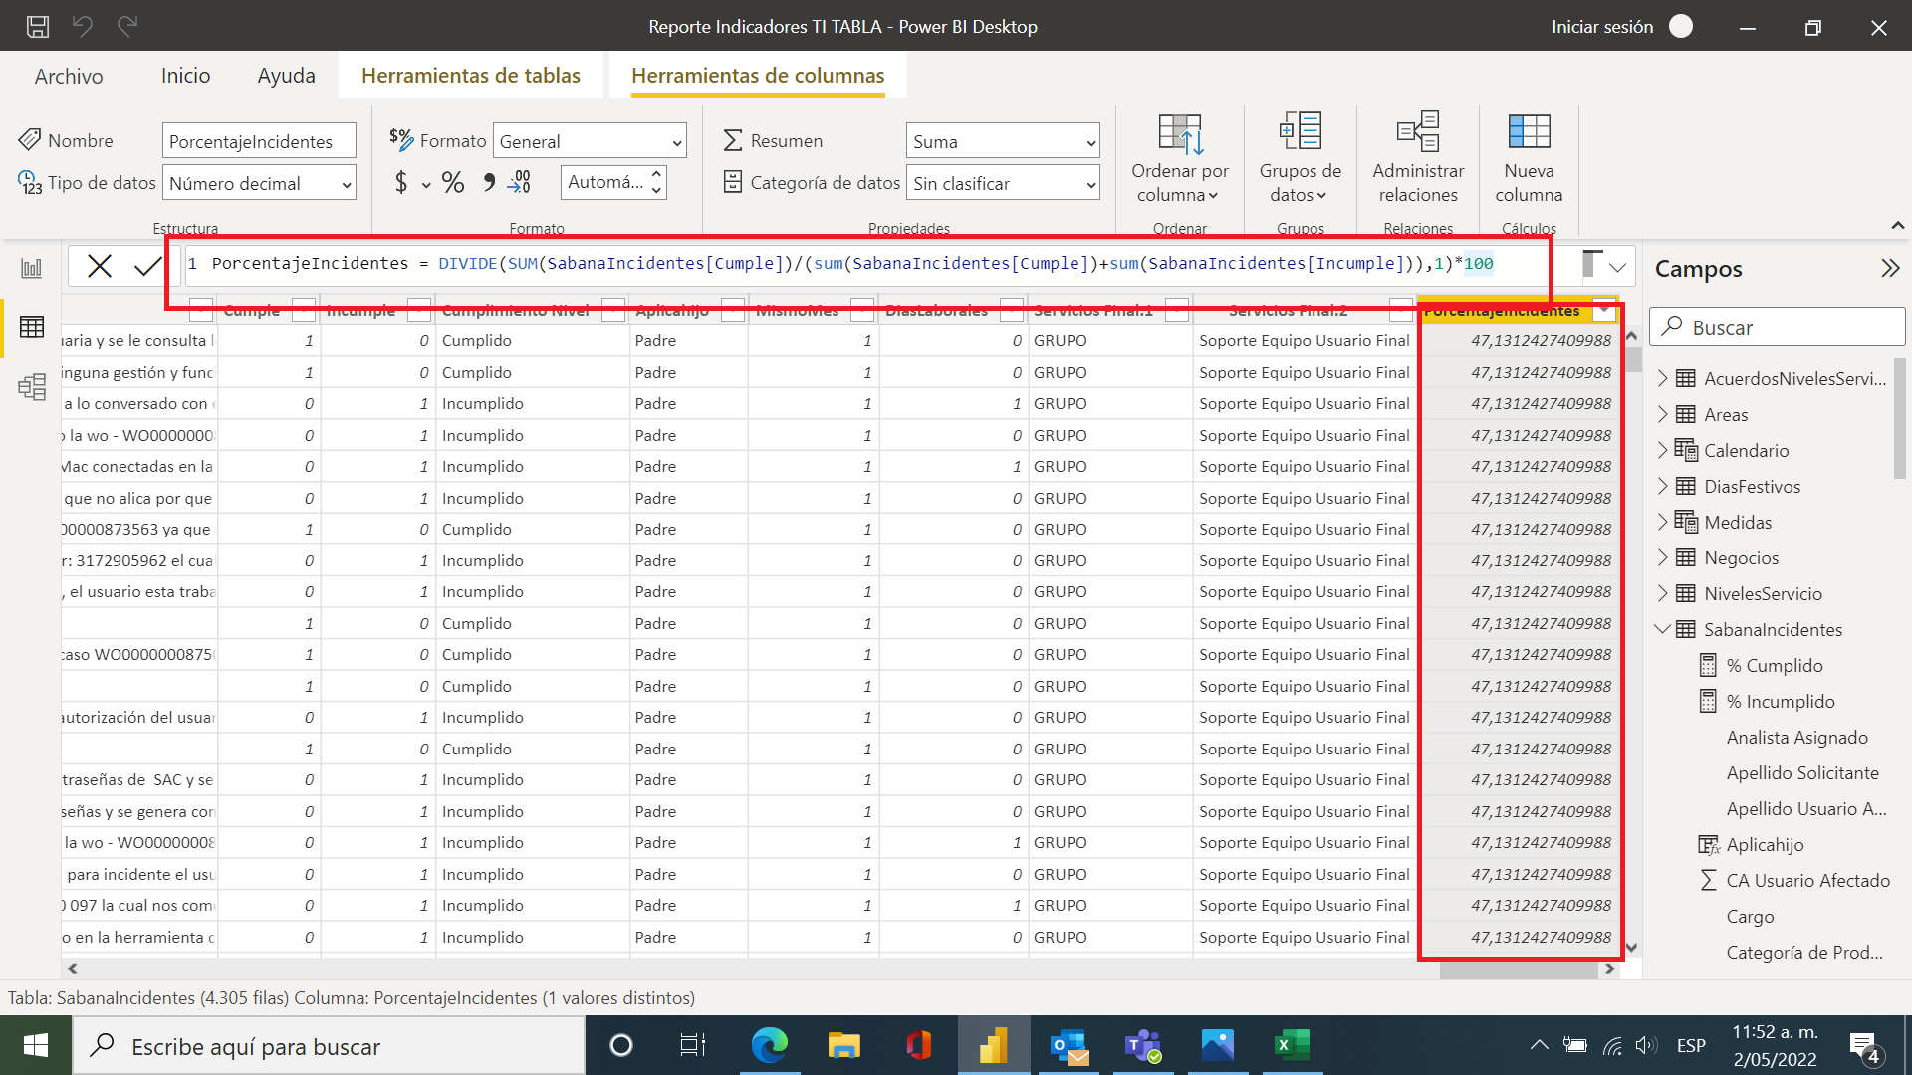
Task: Open Excel from the Windows taskbar
Action: 1293,1045
